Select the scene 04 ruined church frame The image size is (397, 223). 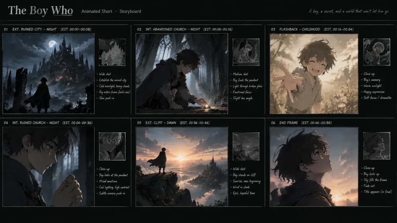click(x=48, y=167)
